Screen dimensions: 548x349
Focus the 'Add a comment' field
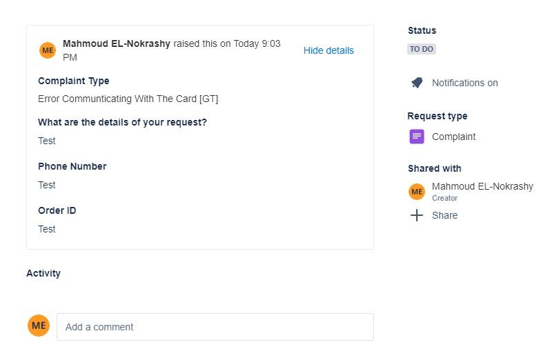click(215, 327)
